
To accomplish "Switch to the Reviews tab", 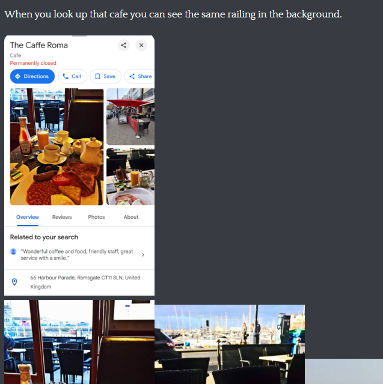I will [62, 217].
